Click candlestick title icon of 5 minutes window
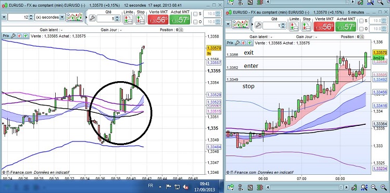Image resolution: width=390 pixels, height=193 pixels. click(229, 12)
